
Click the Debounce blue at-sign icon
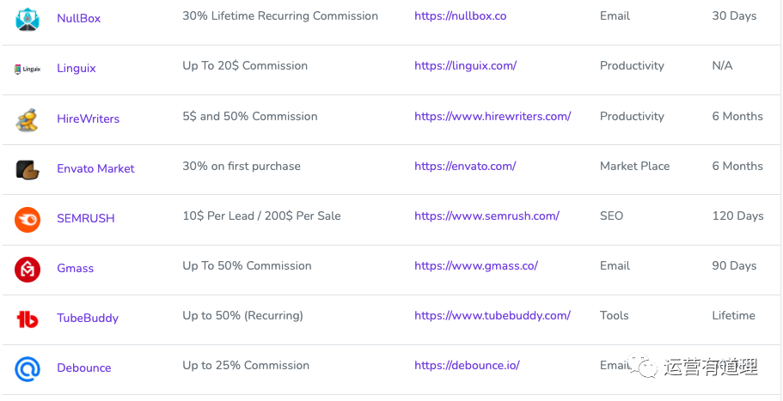point(28,368)
